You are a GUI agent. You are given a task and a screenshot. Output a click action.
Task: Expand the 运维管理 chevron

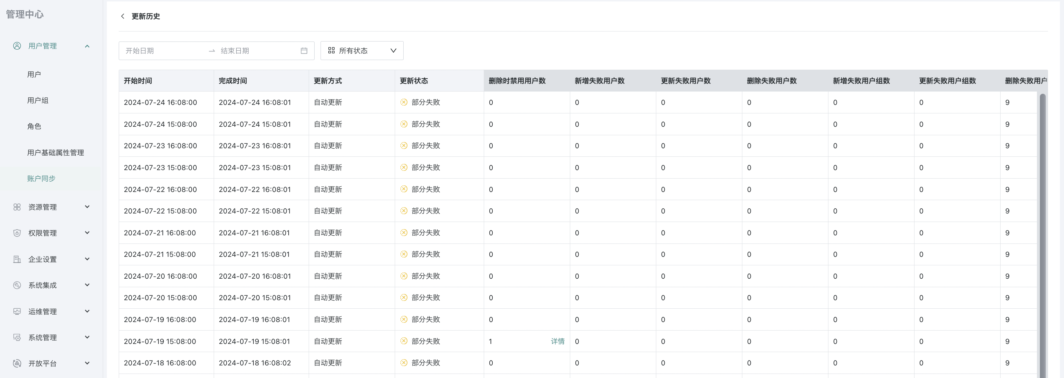[87, 311]
